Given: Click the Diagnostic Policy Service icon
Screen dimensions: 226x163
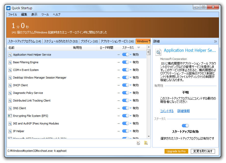Looking at the screenshot, I should tap(10, 93).
